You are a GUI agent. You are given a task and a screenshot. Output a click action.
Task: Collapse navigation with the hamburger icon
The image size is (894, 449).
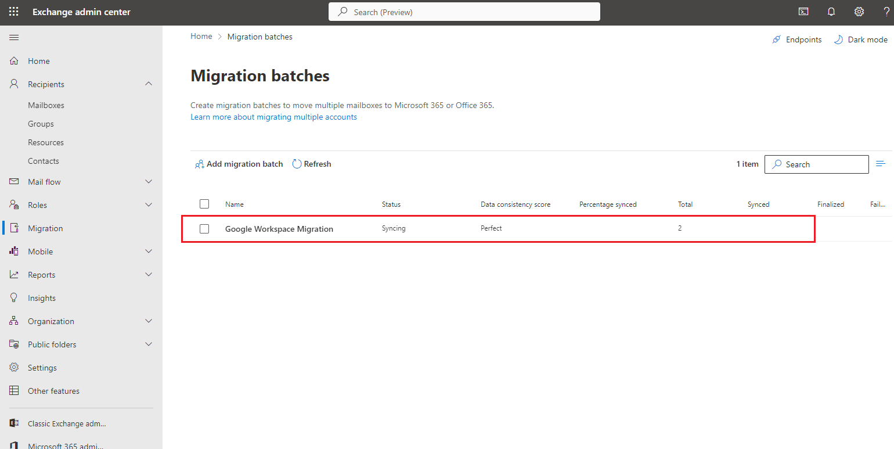click(x=15, y=37)
